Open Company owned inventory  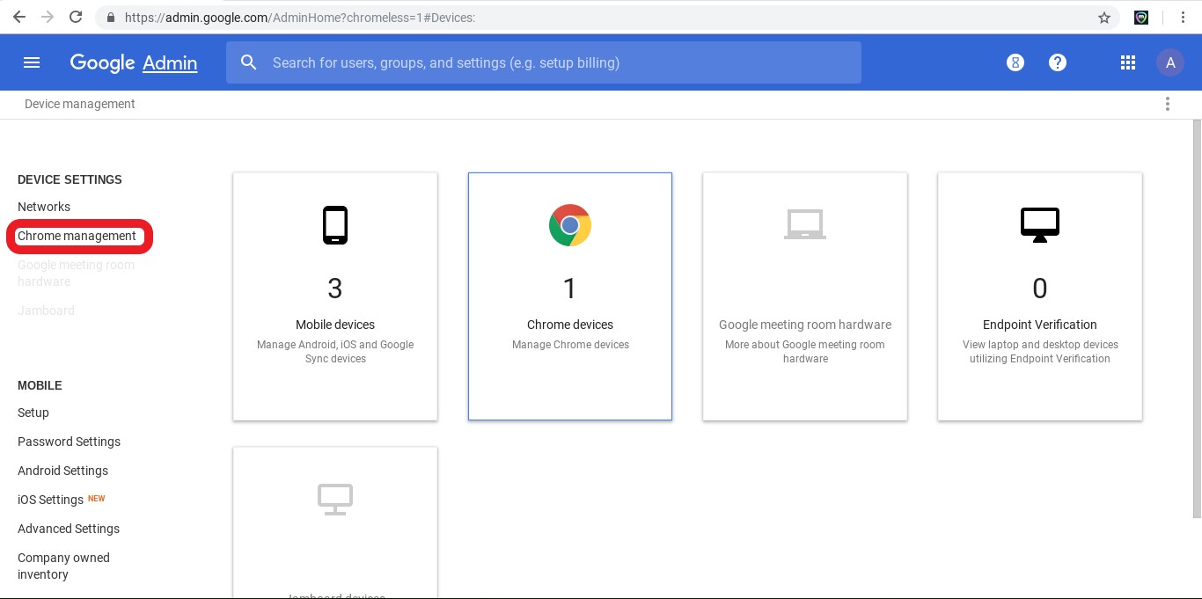click(x=63, y=566)
